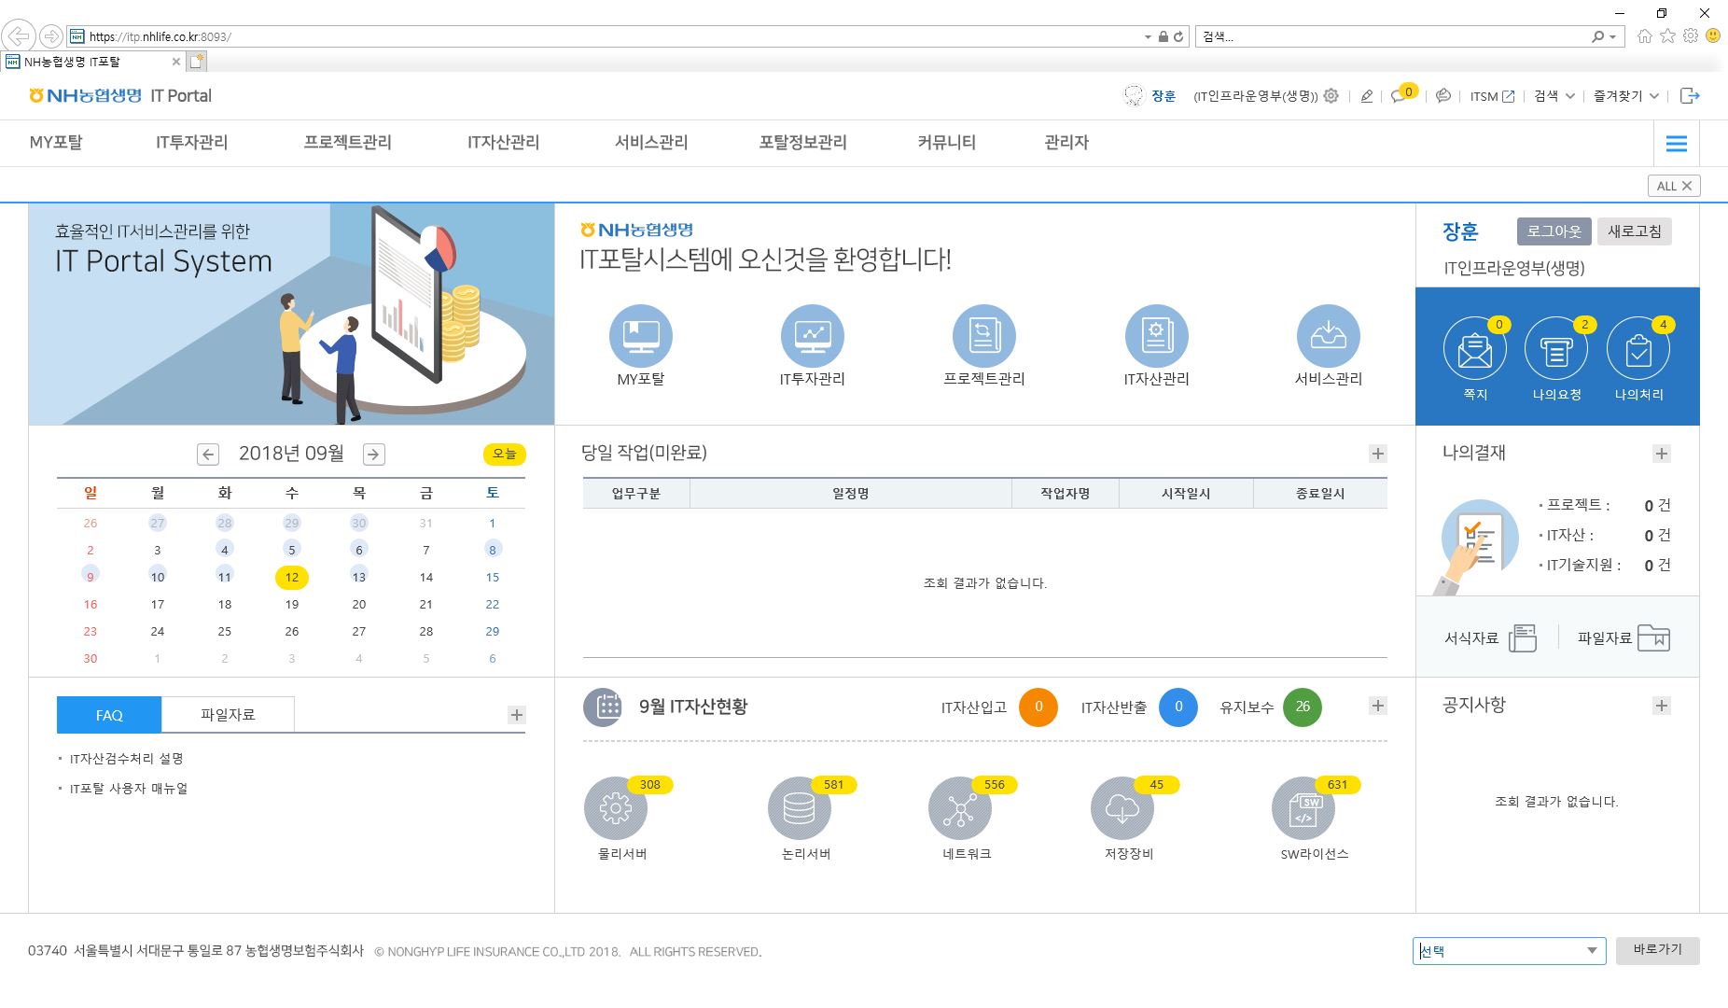Close all tabs with ALL X button

click(1674, 186)
